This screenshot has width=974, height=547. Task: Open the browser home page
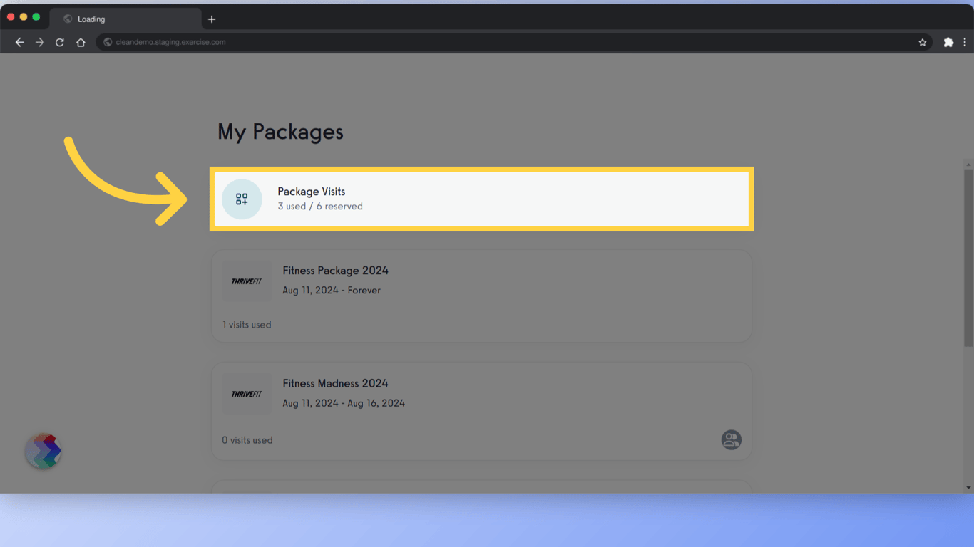[81, 41]
